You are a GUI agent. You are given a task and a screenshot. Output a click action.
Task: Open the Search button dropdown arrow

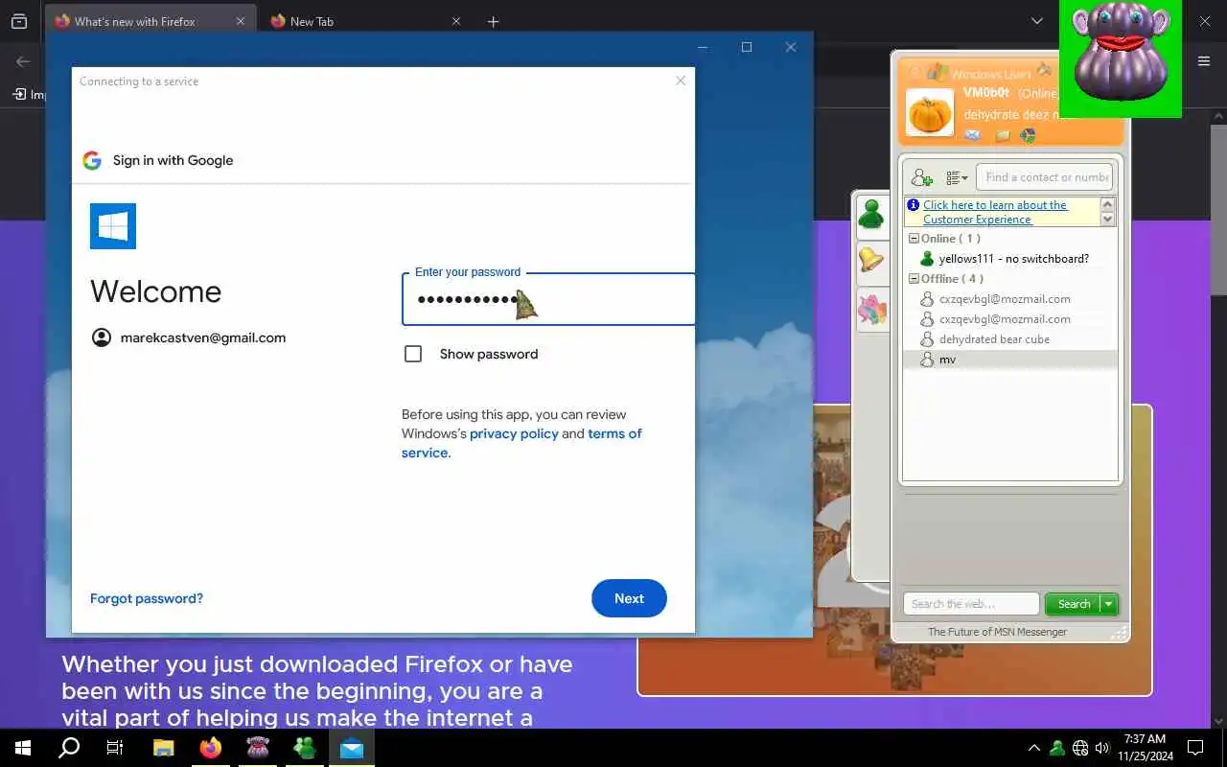point(1109,604)
